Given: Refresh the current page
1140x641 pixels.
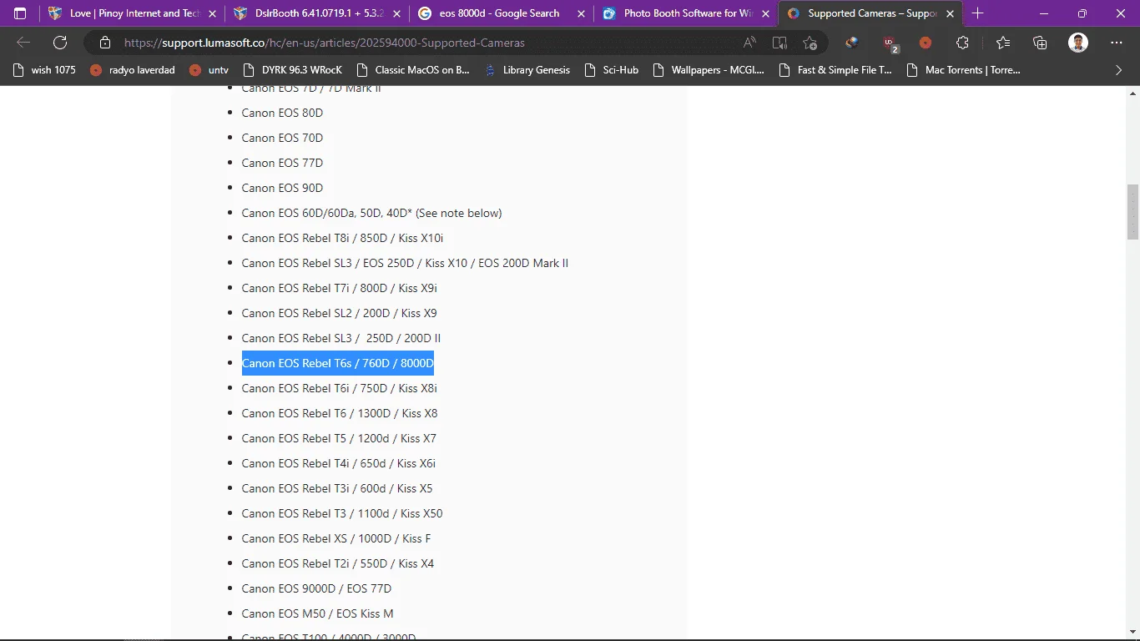Looking at the screenshot, I should tap(60, 43).
